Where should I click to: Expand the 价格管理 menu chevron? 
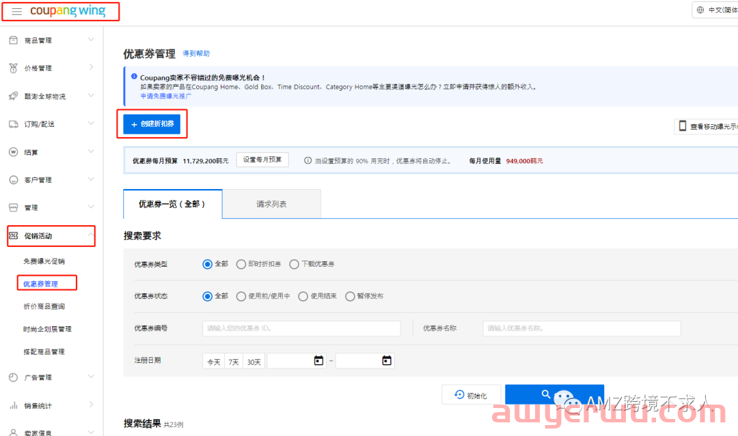[91, 68]
